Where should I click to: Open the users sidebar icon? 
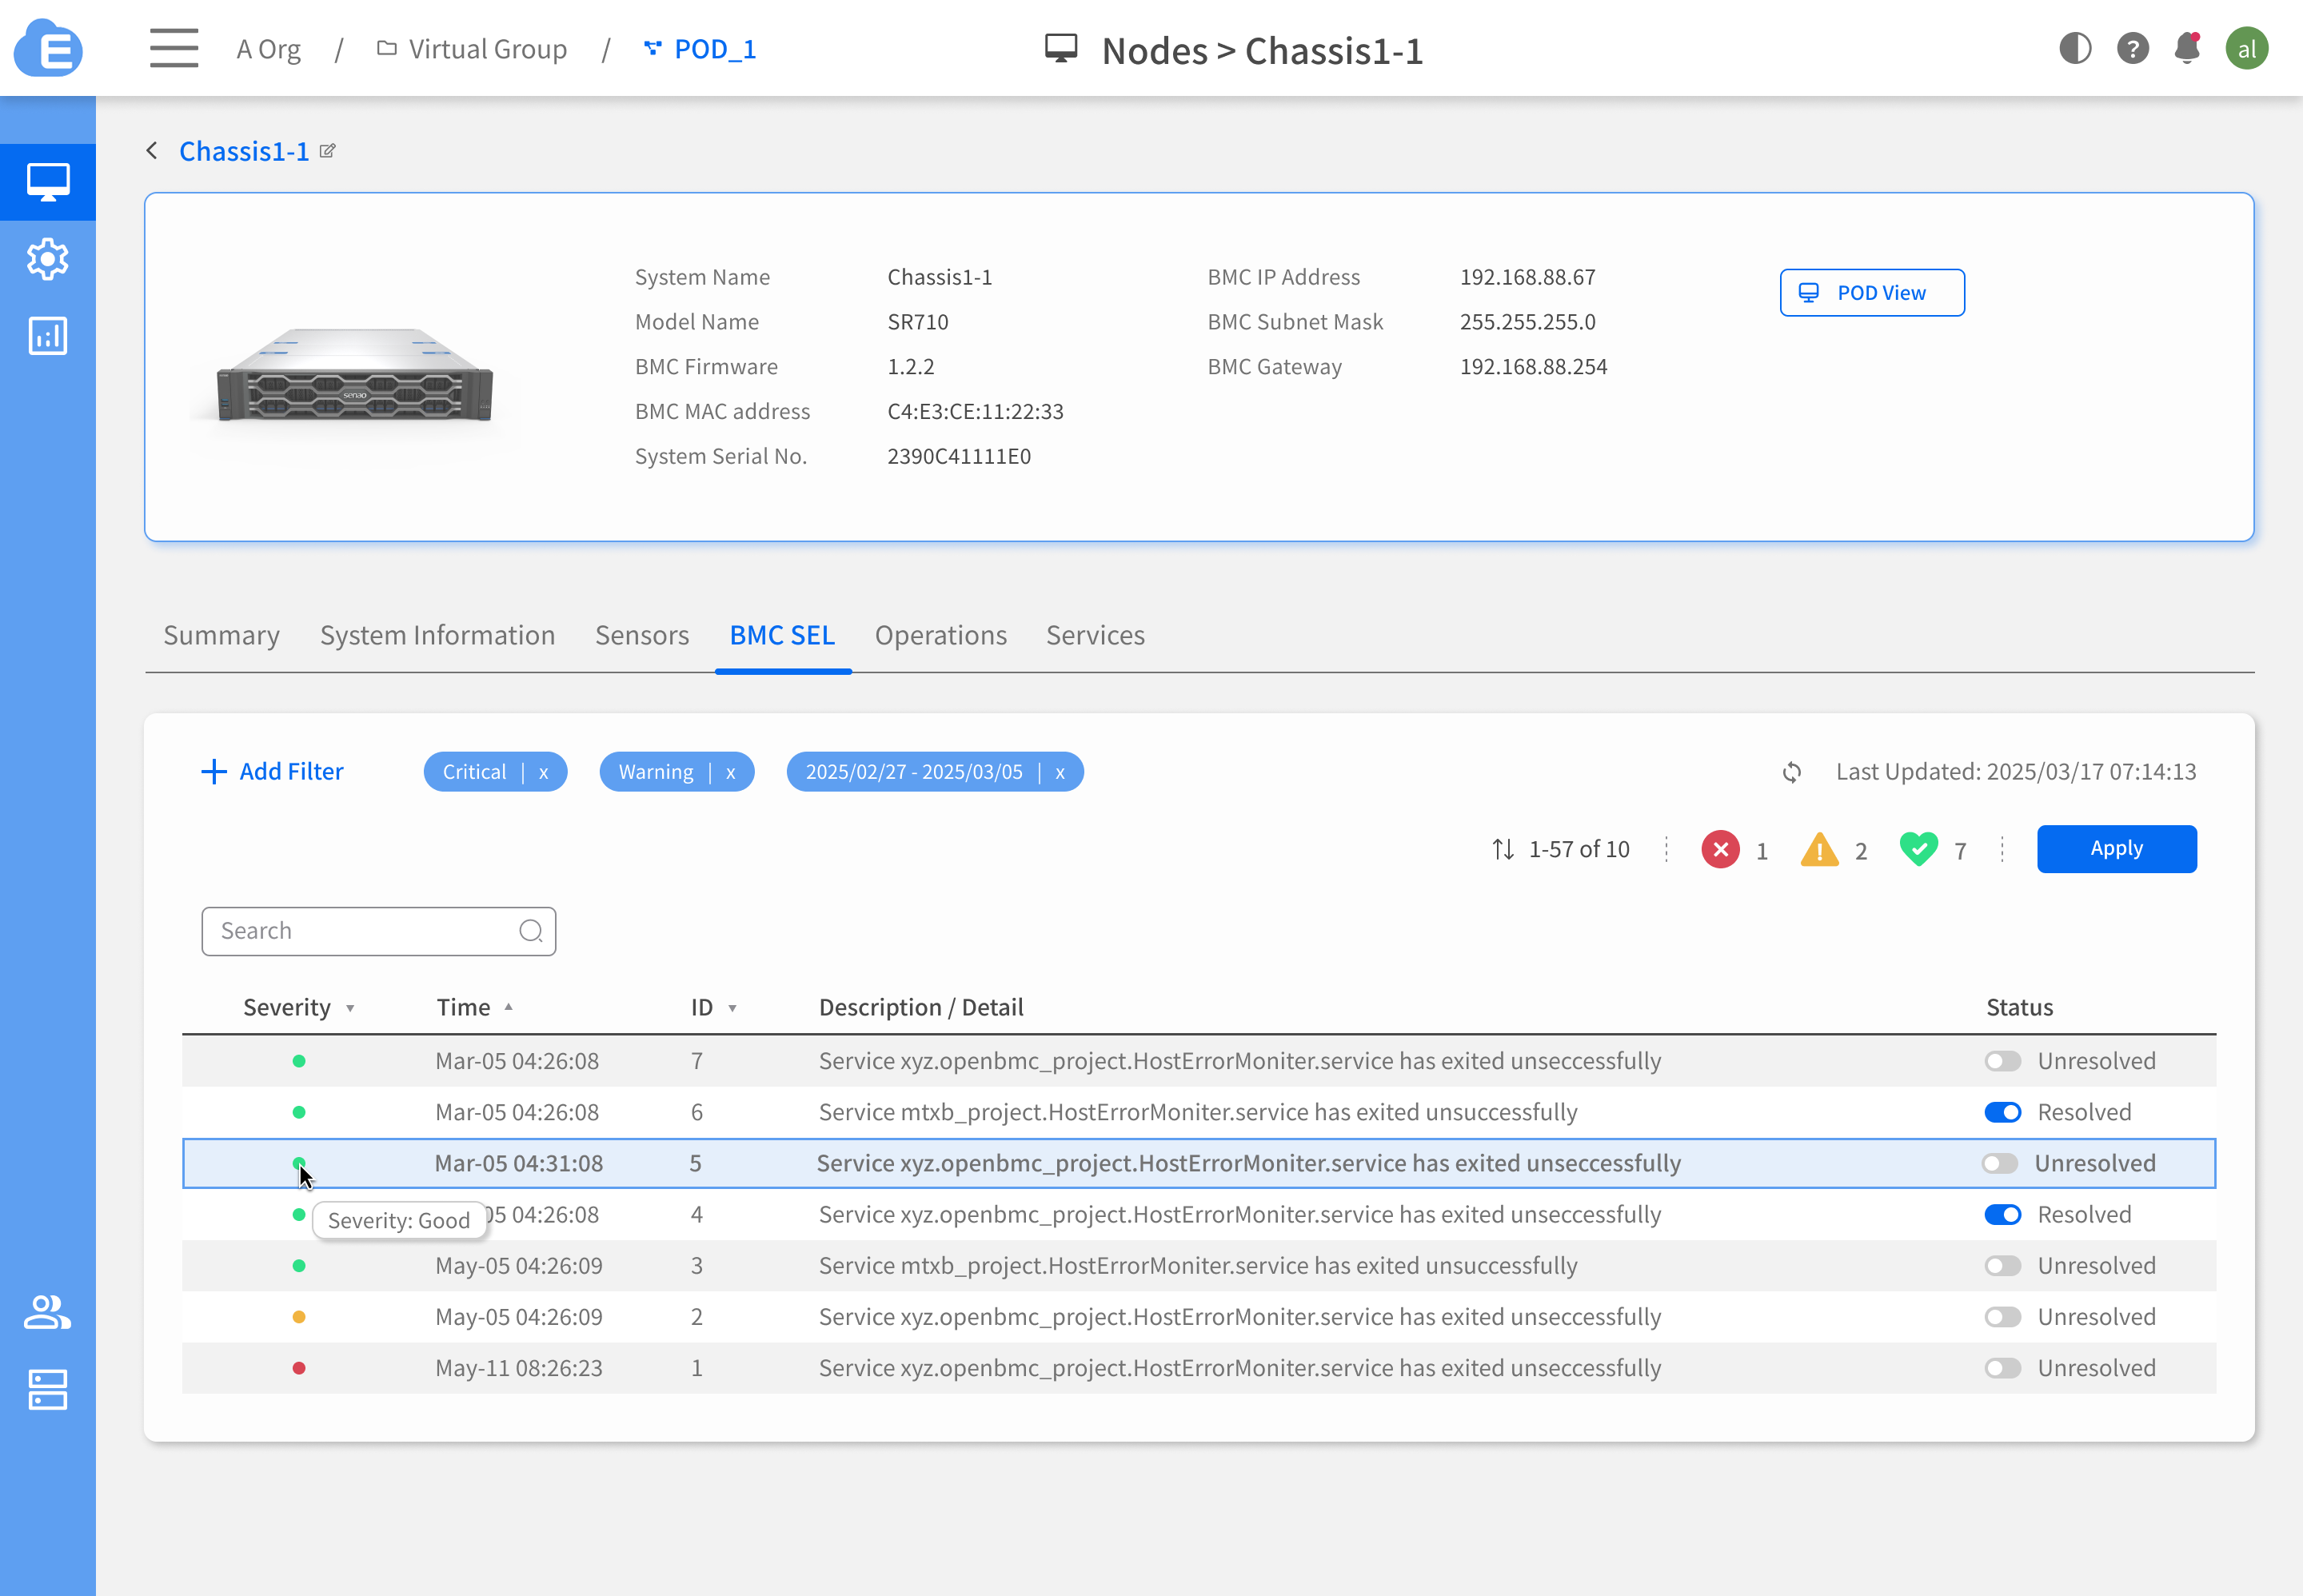pos(47,1312)
